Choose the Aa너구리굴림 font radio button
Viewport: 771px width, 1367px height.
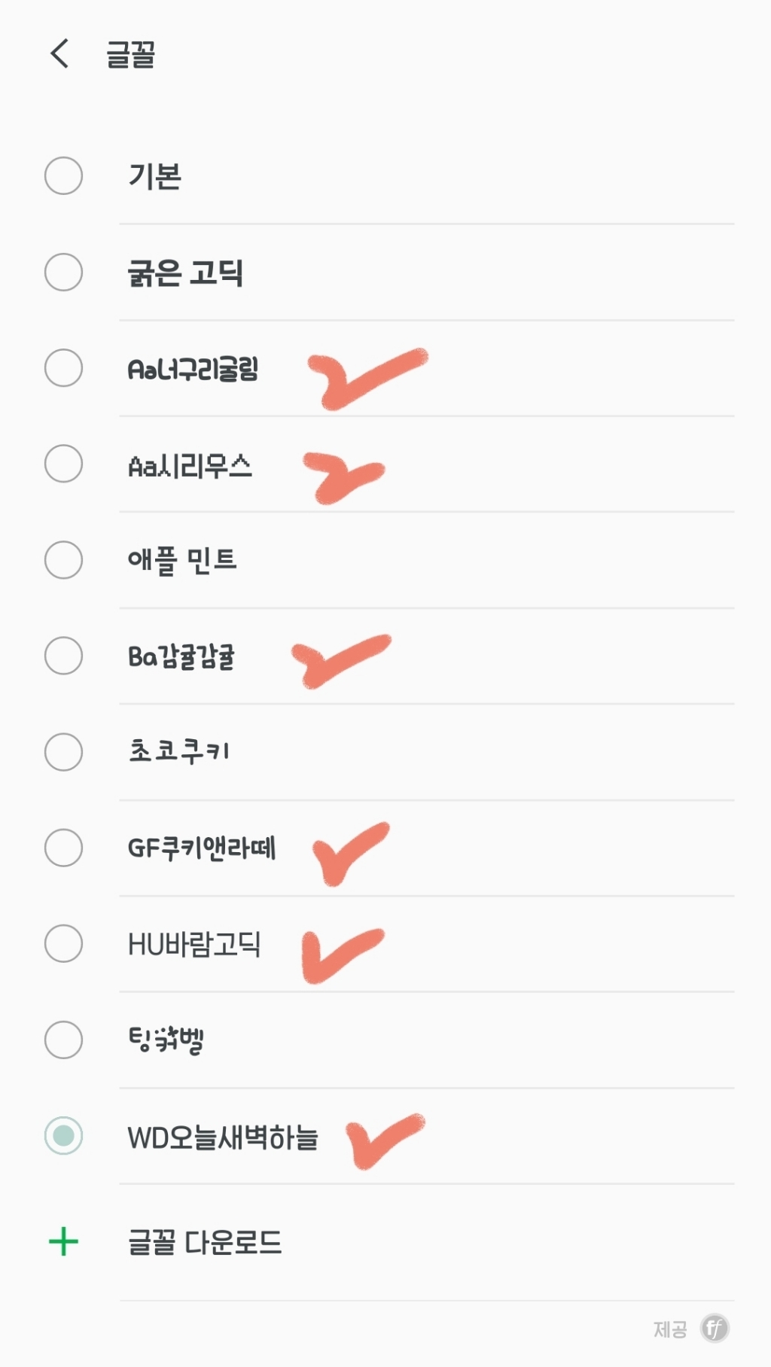[x=63, y=368]
